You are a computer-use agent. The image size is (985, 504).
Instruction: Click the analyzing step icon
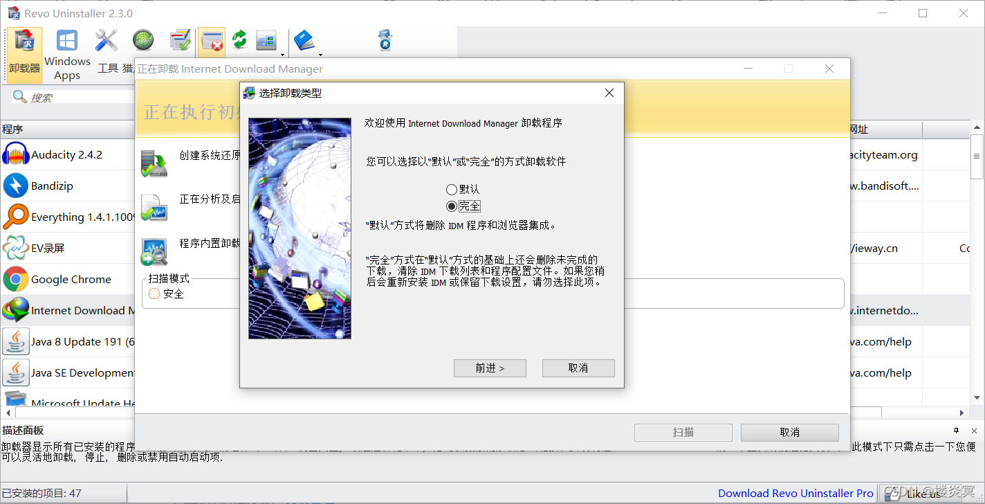click(154, 207)
